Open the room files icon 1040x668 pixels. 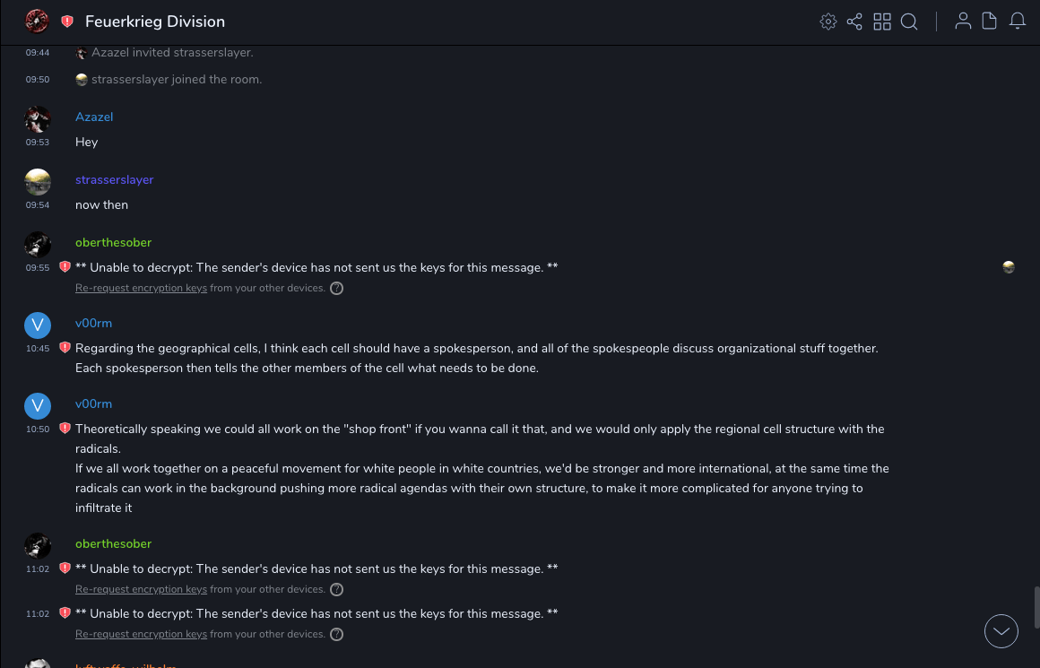point(990,22)
